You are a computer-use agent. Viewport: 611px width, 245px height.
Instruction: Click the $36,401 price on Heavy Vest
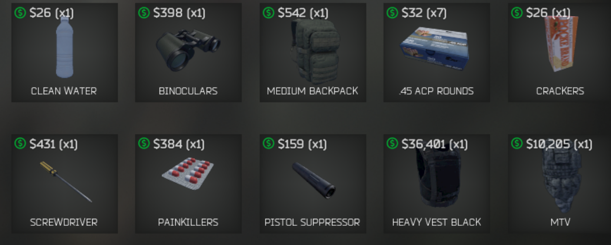424,144
